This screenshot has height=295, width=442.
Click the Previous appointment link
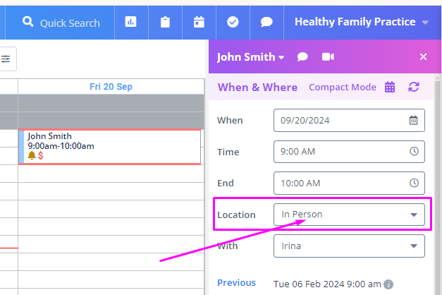pos(236,282)
